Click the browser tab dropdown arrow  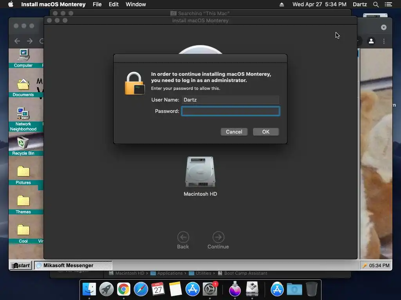[384, 27]
